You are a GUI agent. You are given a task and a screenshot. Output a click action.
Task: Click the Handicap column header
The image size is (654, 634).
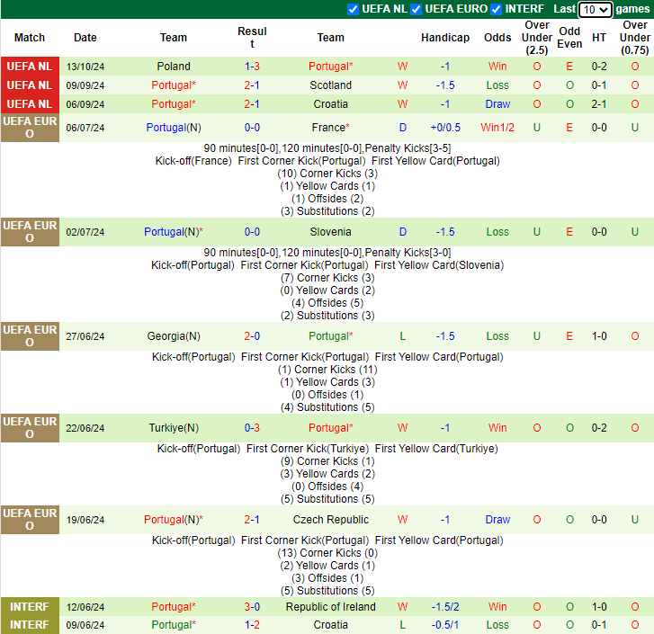pos(444,38)
